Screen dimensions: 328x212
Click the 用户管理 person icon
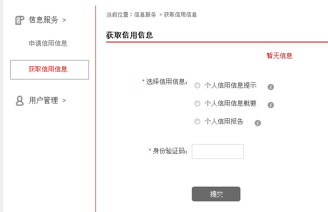tap(19, 101)
